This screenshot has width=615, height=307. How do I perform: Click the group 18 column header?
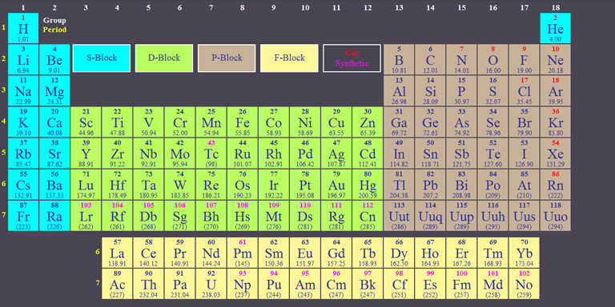[x=556, y=7]
